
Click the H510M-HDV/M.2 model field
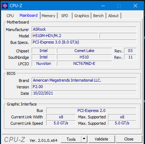(x=65, y=36)
